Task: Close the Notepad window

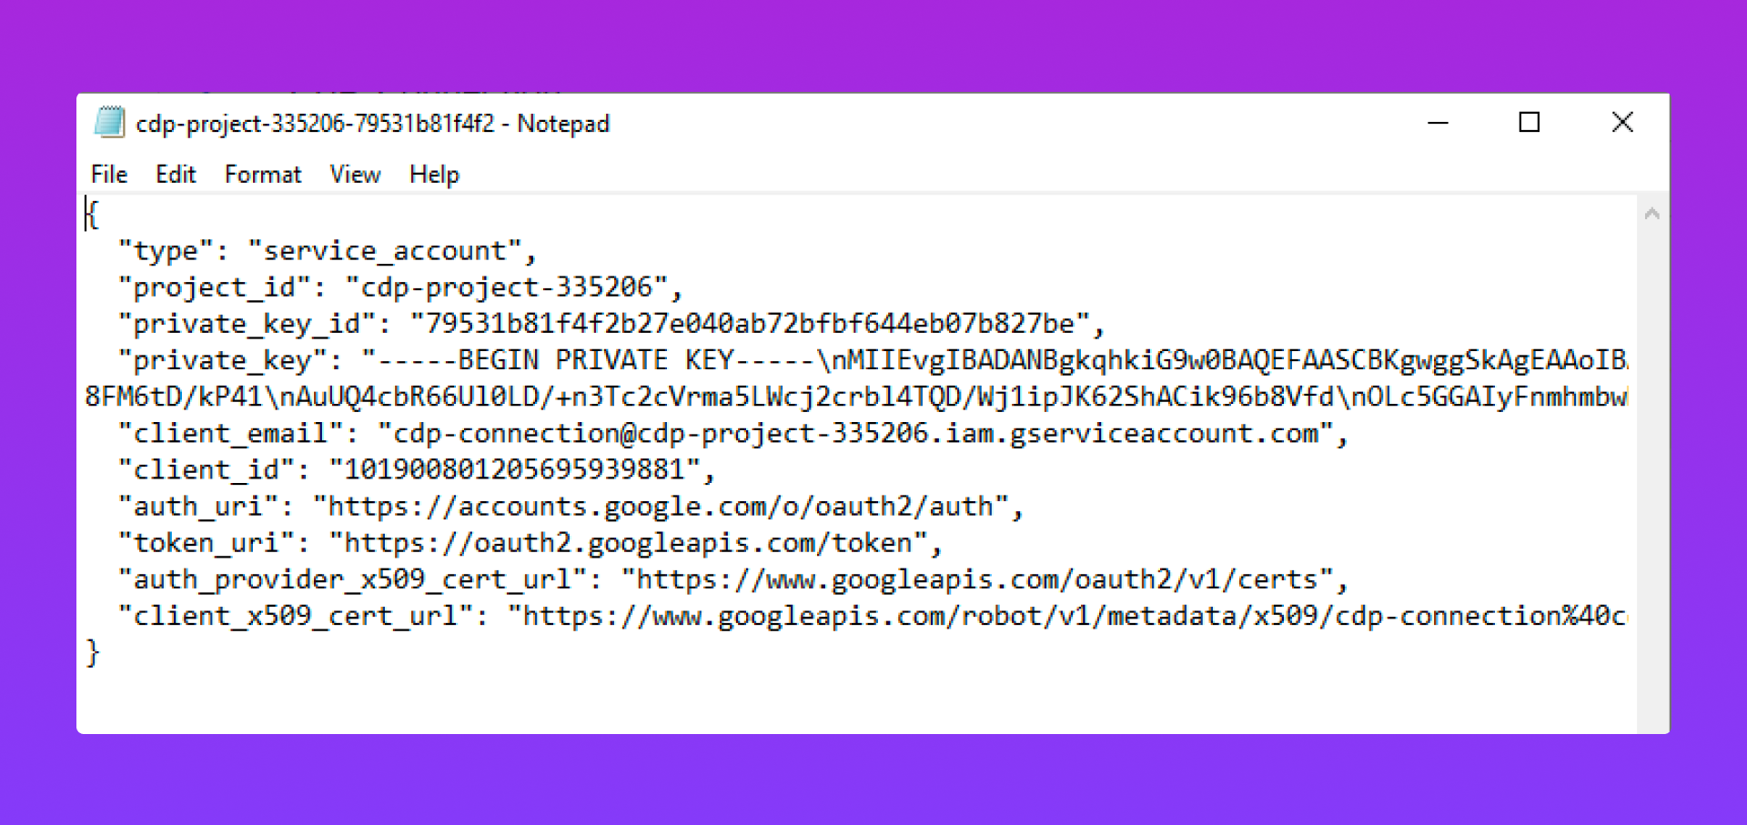Action: point(1622,123)
